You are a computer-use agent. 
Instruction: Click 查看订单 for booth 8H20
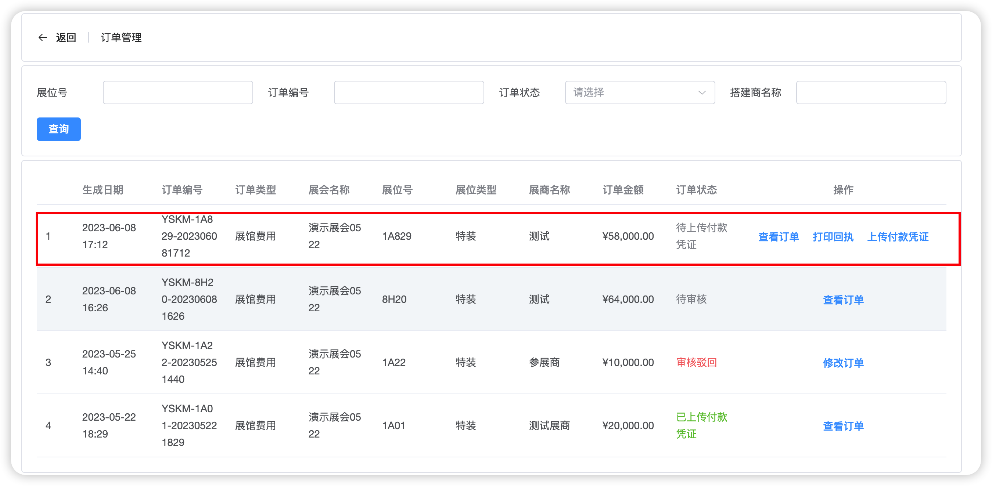pos(843,300)
